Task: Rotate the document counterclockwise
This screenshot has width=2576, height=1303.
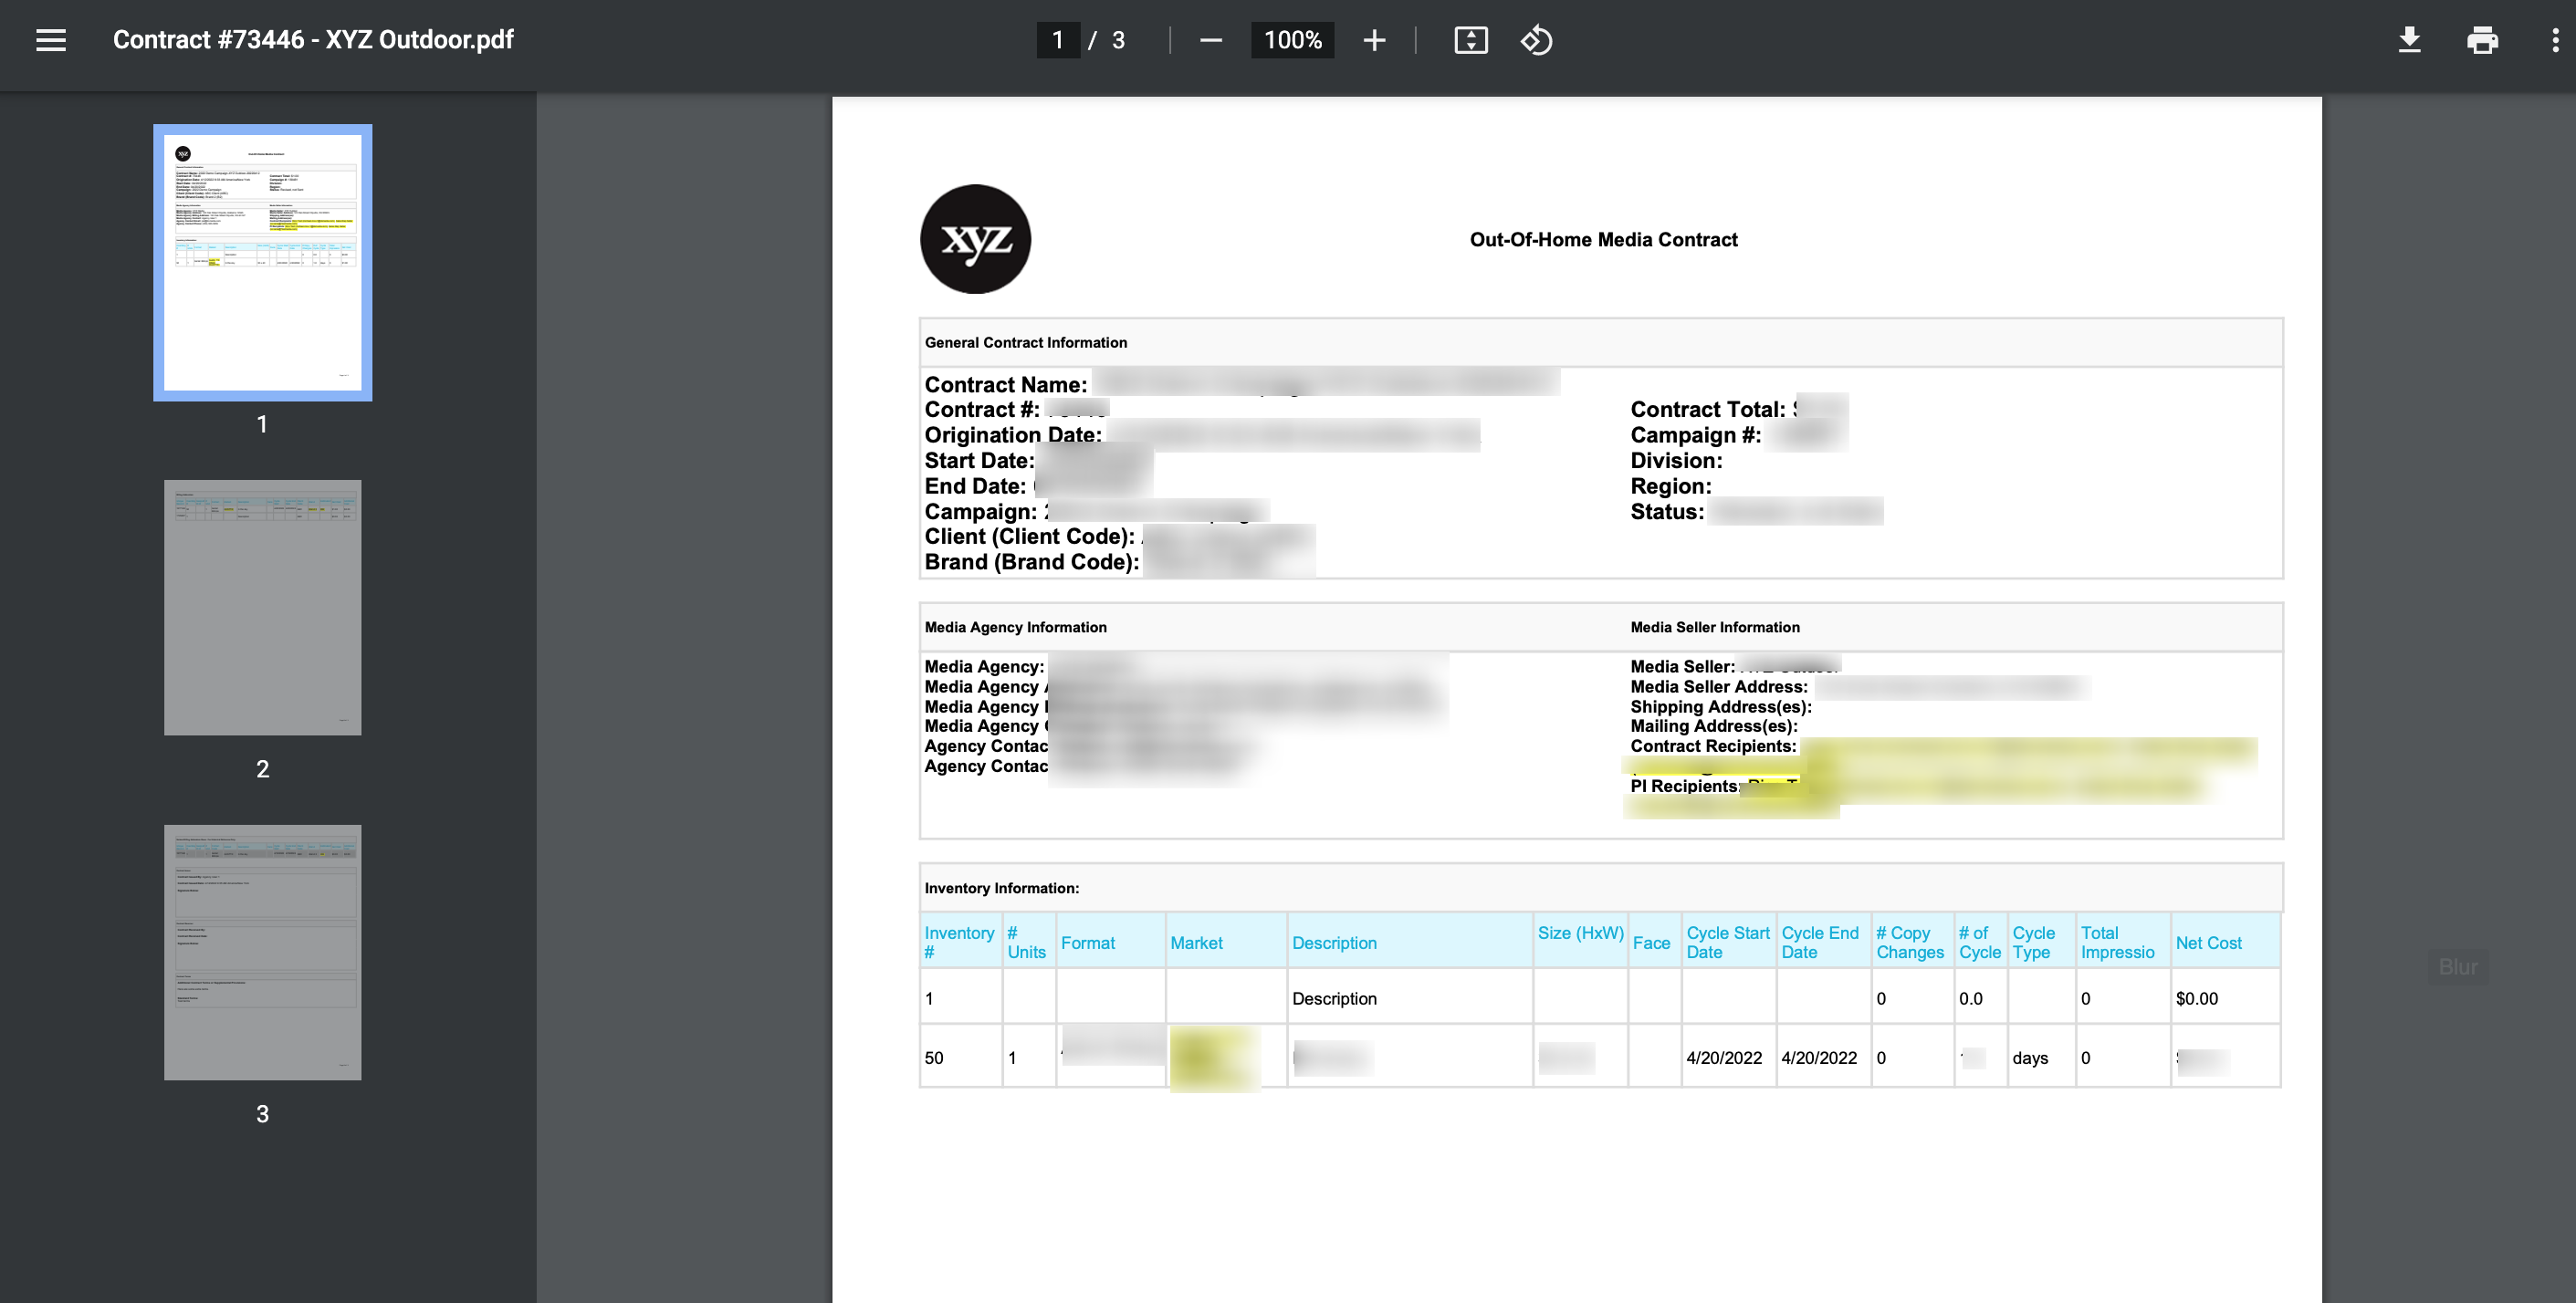Action: [1536, 40]
